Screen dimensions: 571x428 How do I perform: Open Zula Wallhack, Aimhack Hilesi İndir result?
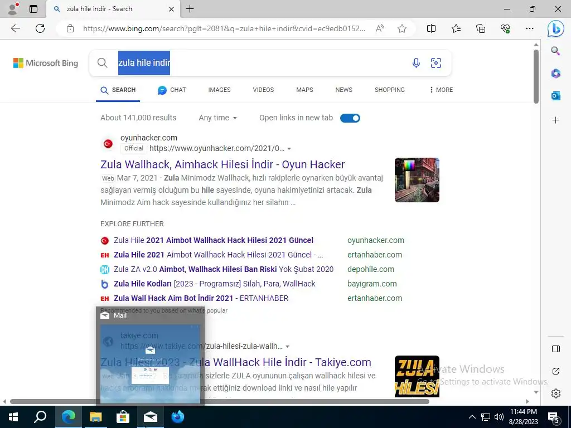(222, 164)
